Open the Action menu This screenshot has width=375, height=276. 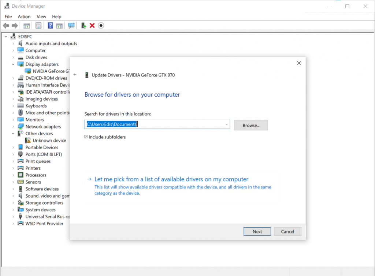(x=24, y=16)
